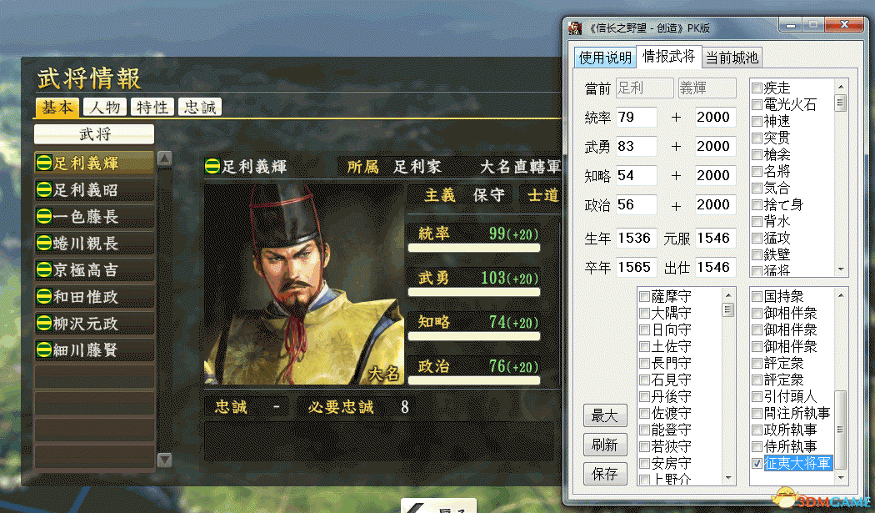875x513 pixels.
Task: Click 足利義輝's portrait image
Action: [x=303, y=284]
